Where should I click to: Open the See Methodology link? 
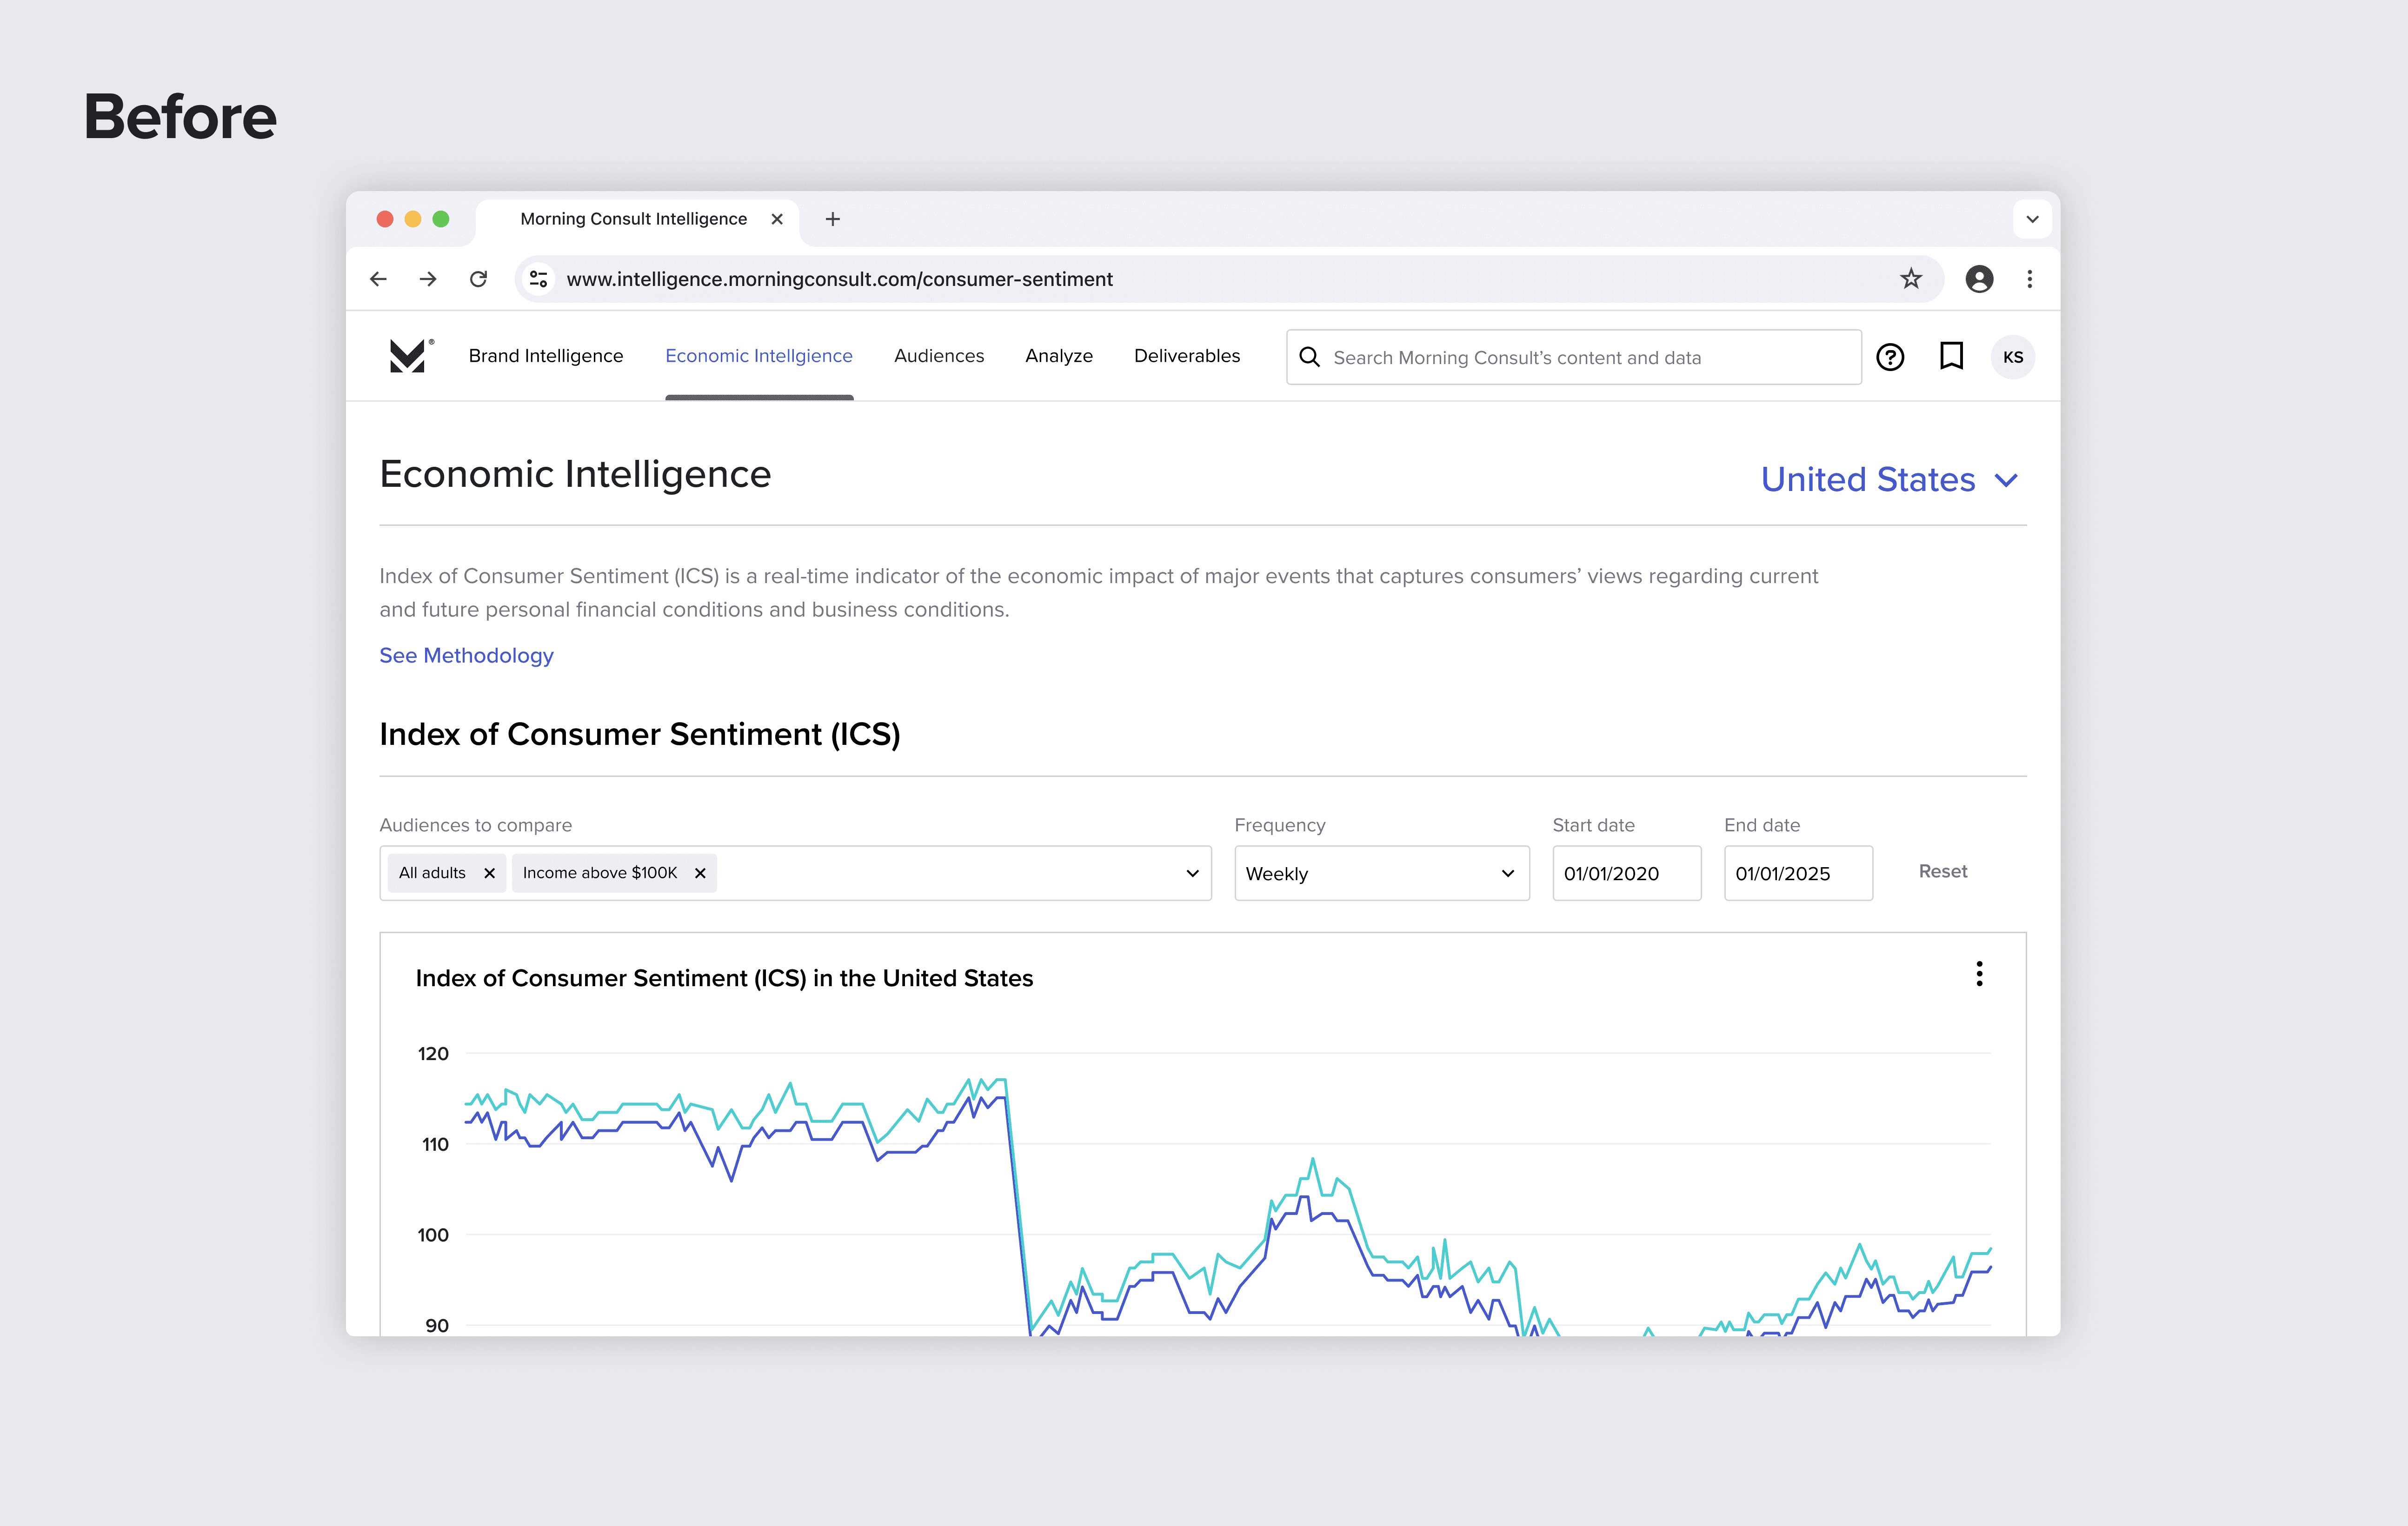tap(466, 655)
